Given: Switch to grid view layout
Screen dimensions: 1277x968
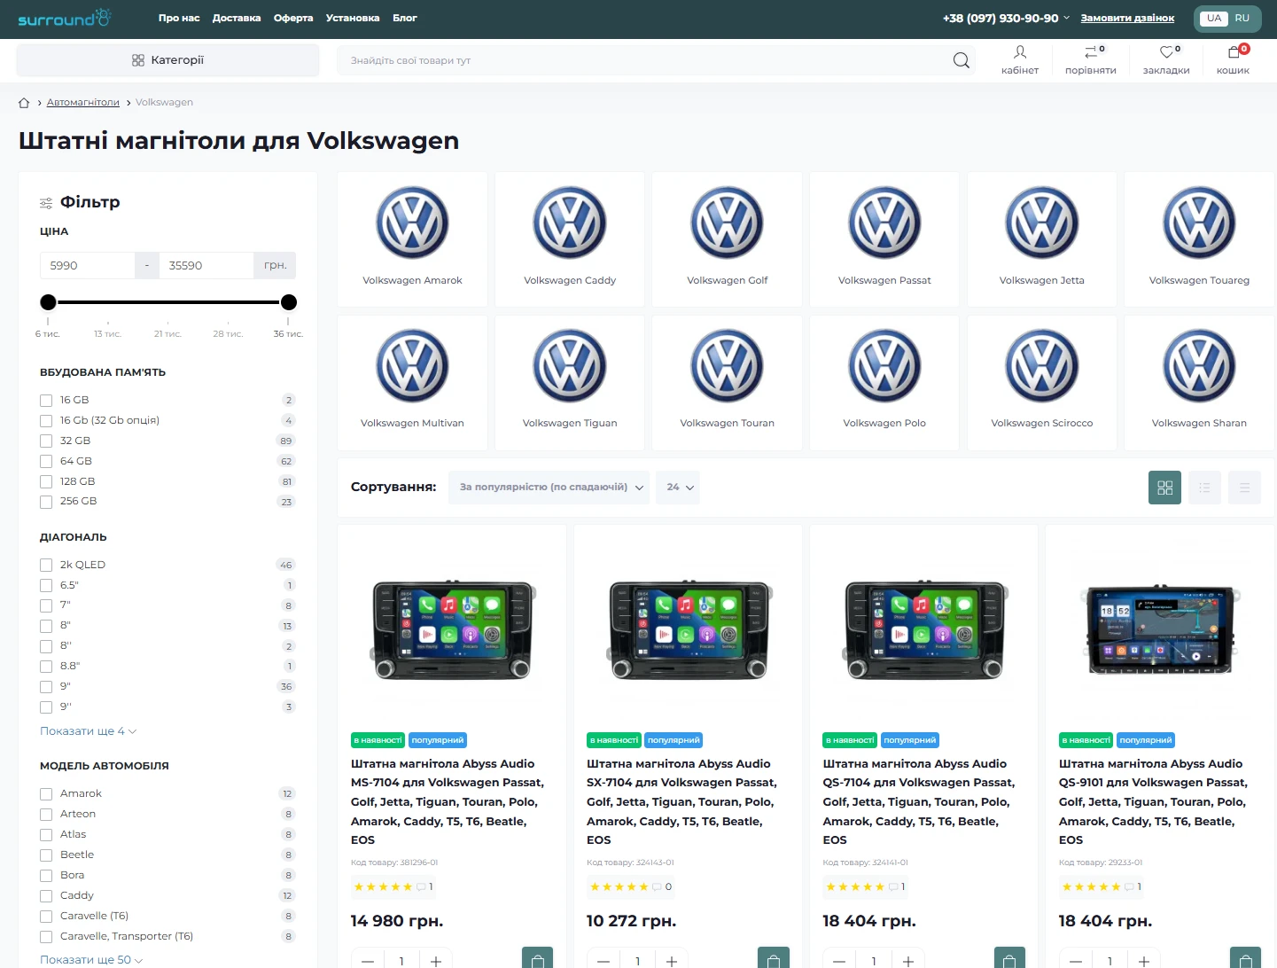Looking at the screenshot, I should [x=1164, y=488].
